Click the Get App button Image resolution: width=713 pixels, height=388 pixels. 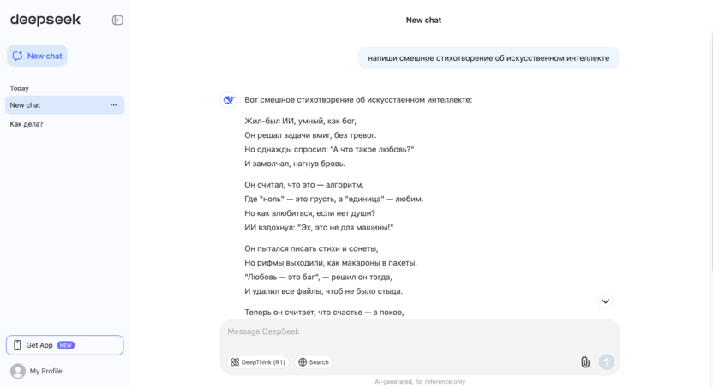point(64,345)
